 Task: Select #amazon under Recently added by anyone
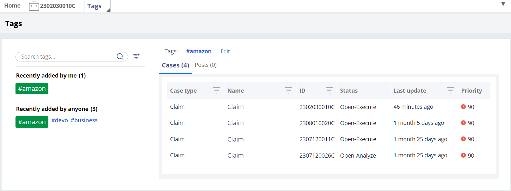click(32, 122)
